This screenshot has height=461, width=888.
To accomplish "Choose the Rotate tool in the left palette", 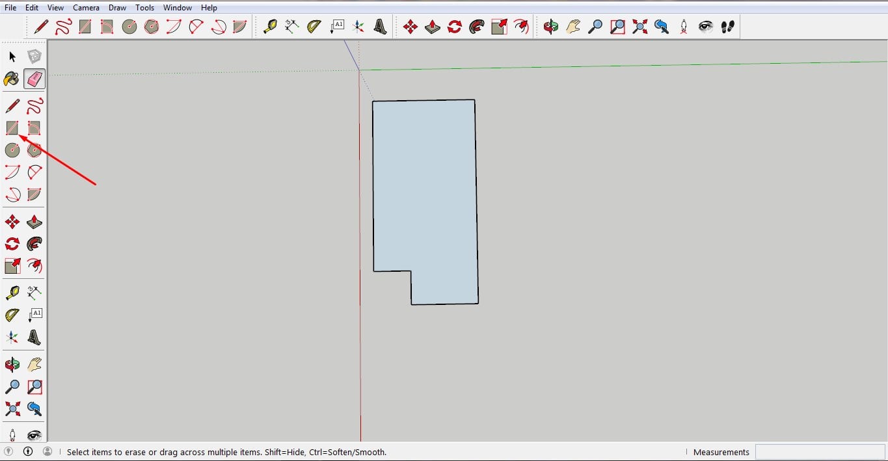I will coord(12,244).
